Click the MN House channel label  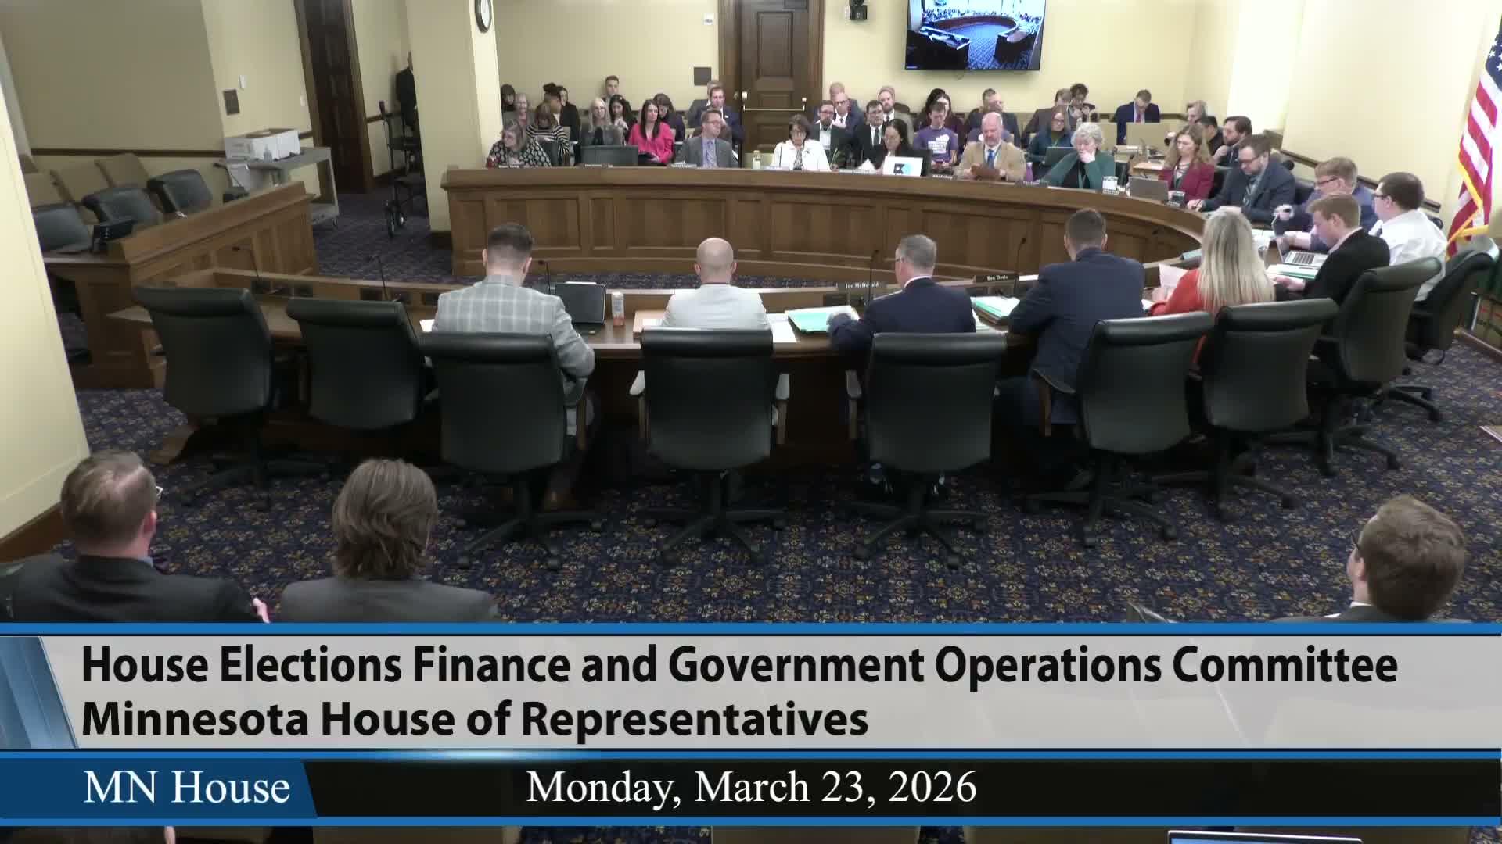pos(186,787)
